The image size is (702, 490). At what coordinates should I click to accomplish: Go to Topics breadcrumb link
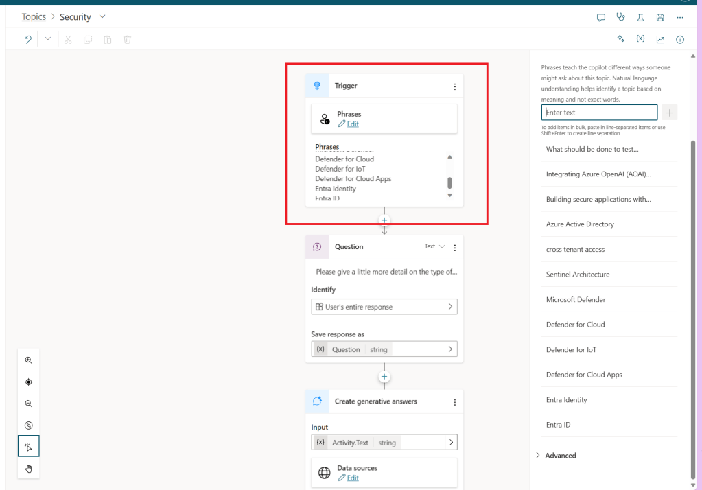(x=34, y=17)
